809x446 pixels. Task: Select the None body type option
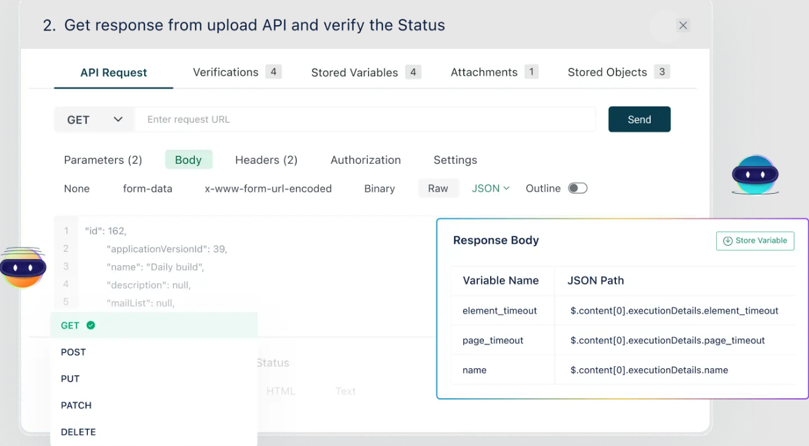point(76,189)
